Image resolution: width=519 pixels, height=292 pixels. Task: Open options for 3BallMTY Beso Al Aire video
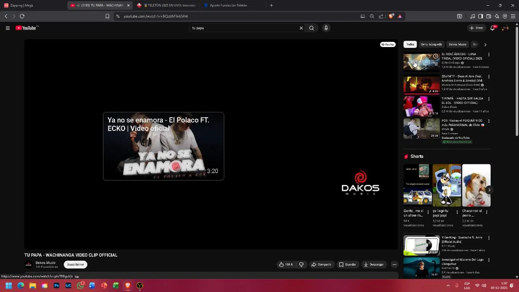tap(489, 77)
